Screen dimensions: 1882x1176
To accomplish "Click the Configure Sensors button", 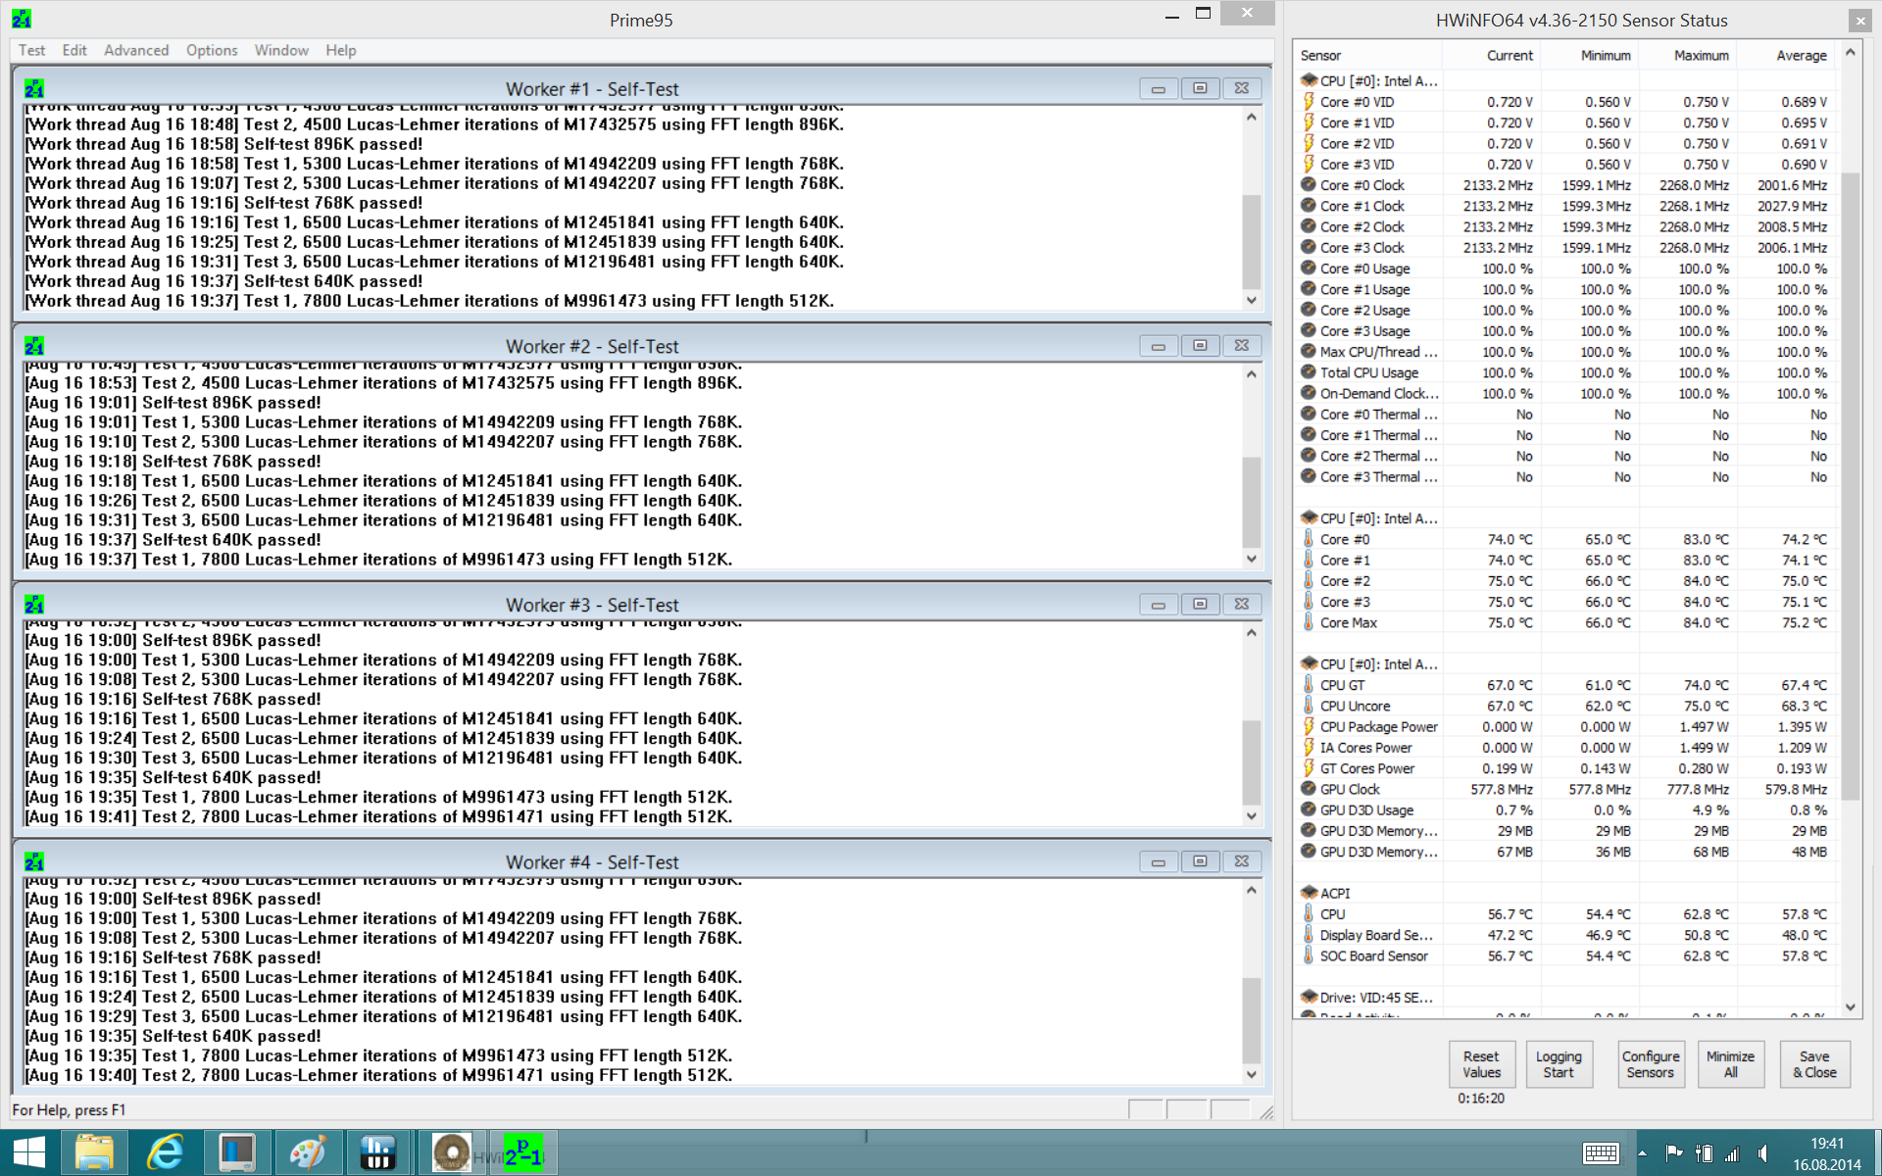I will click(1651, 1064).
